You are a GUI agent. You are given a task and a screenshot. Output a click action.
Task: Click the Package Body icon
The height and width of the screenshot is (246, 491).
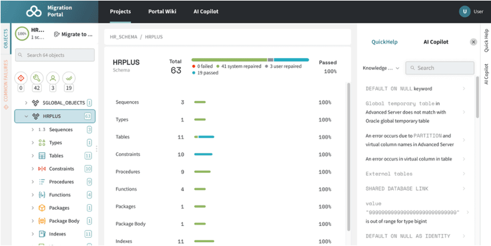(42, 221)
